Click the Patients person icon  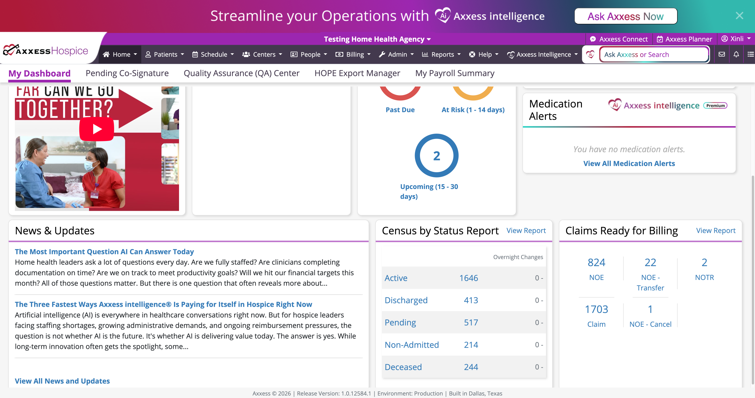(148, 54)
